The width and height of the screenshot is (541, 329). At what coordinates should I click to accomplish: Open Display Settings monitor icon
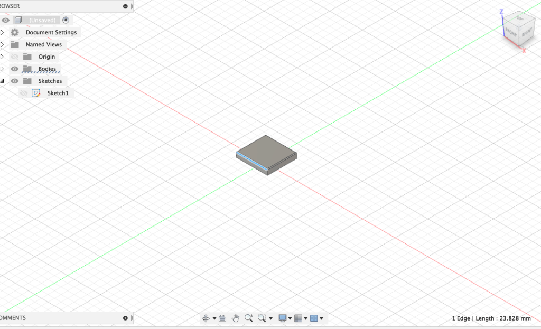point(283,318)
